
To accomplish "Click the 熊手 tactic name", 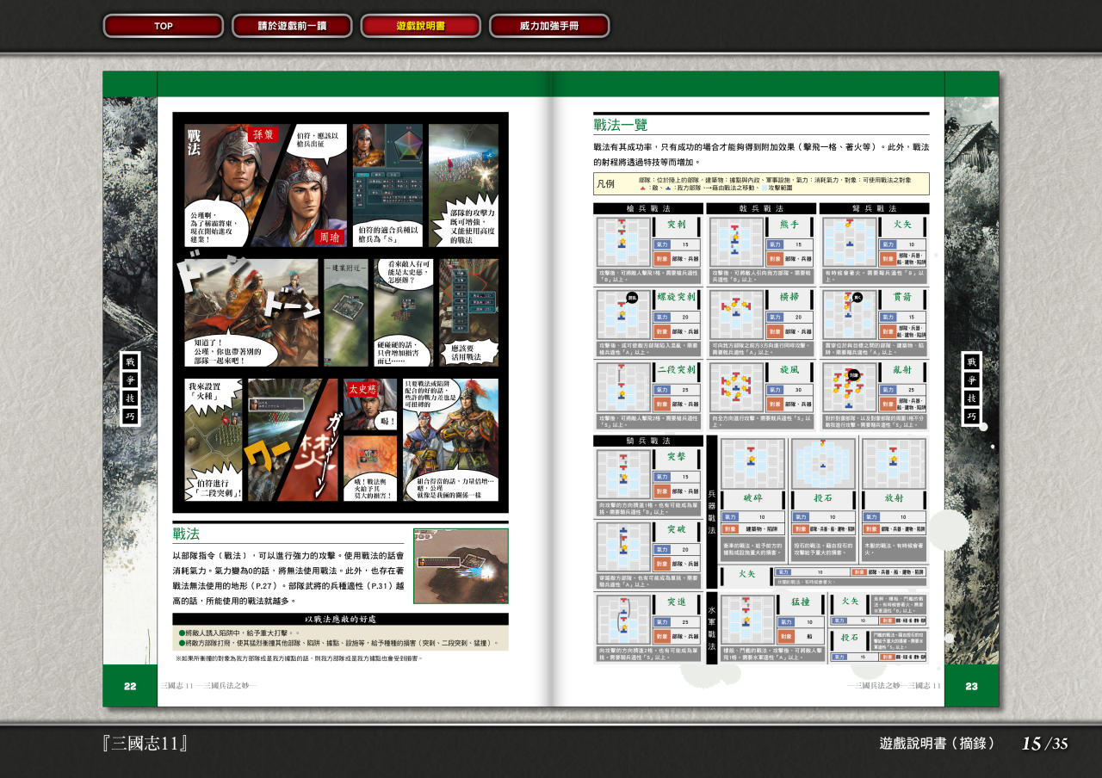I will (x=789, y=225).
